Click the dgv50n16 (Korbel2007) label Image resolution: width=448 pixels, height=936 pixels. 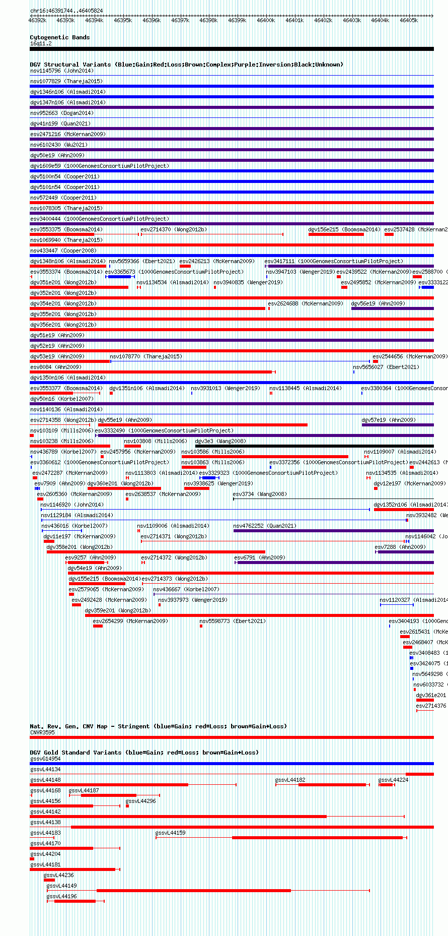pyautogui.click(x=62, y=399)
